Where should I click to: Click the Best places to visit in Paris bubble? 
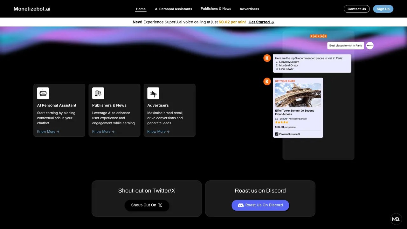[x=346, y=45]
